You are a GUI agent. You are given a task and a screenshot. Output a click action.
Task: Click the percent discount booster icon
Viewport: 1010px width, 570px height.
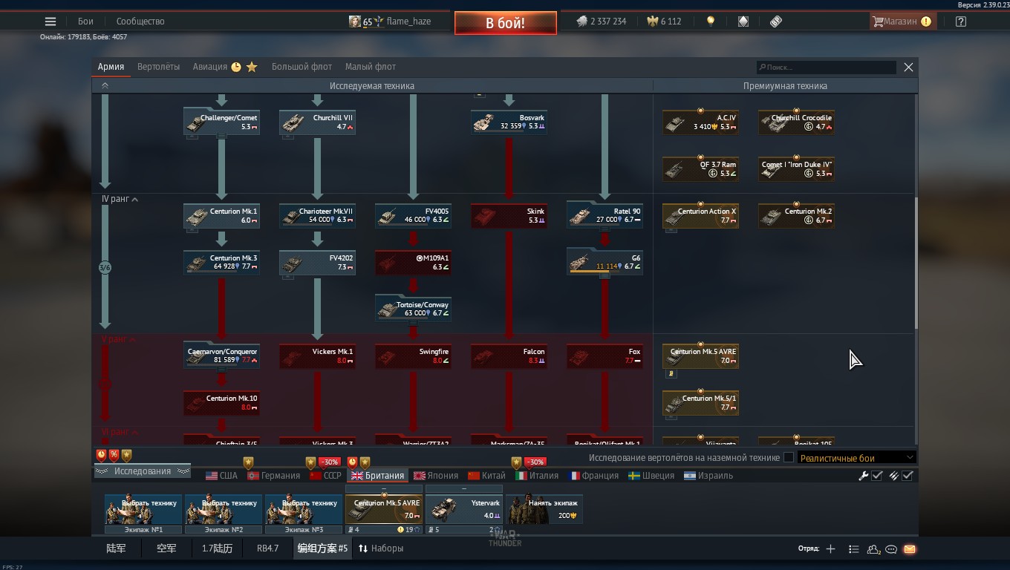click(x=114, y=455)
